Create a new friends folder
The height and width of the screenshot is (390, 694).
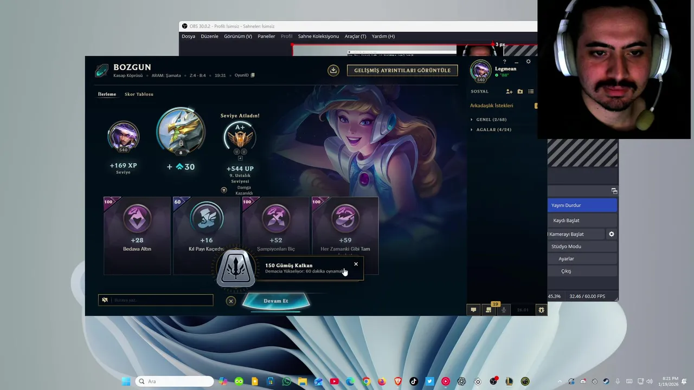(x=520, y=92)
